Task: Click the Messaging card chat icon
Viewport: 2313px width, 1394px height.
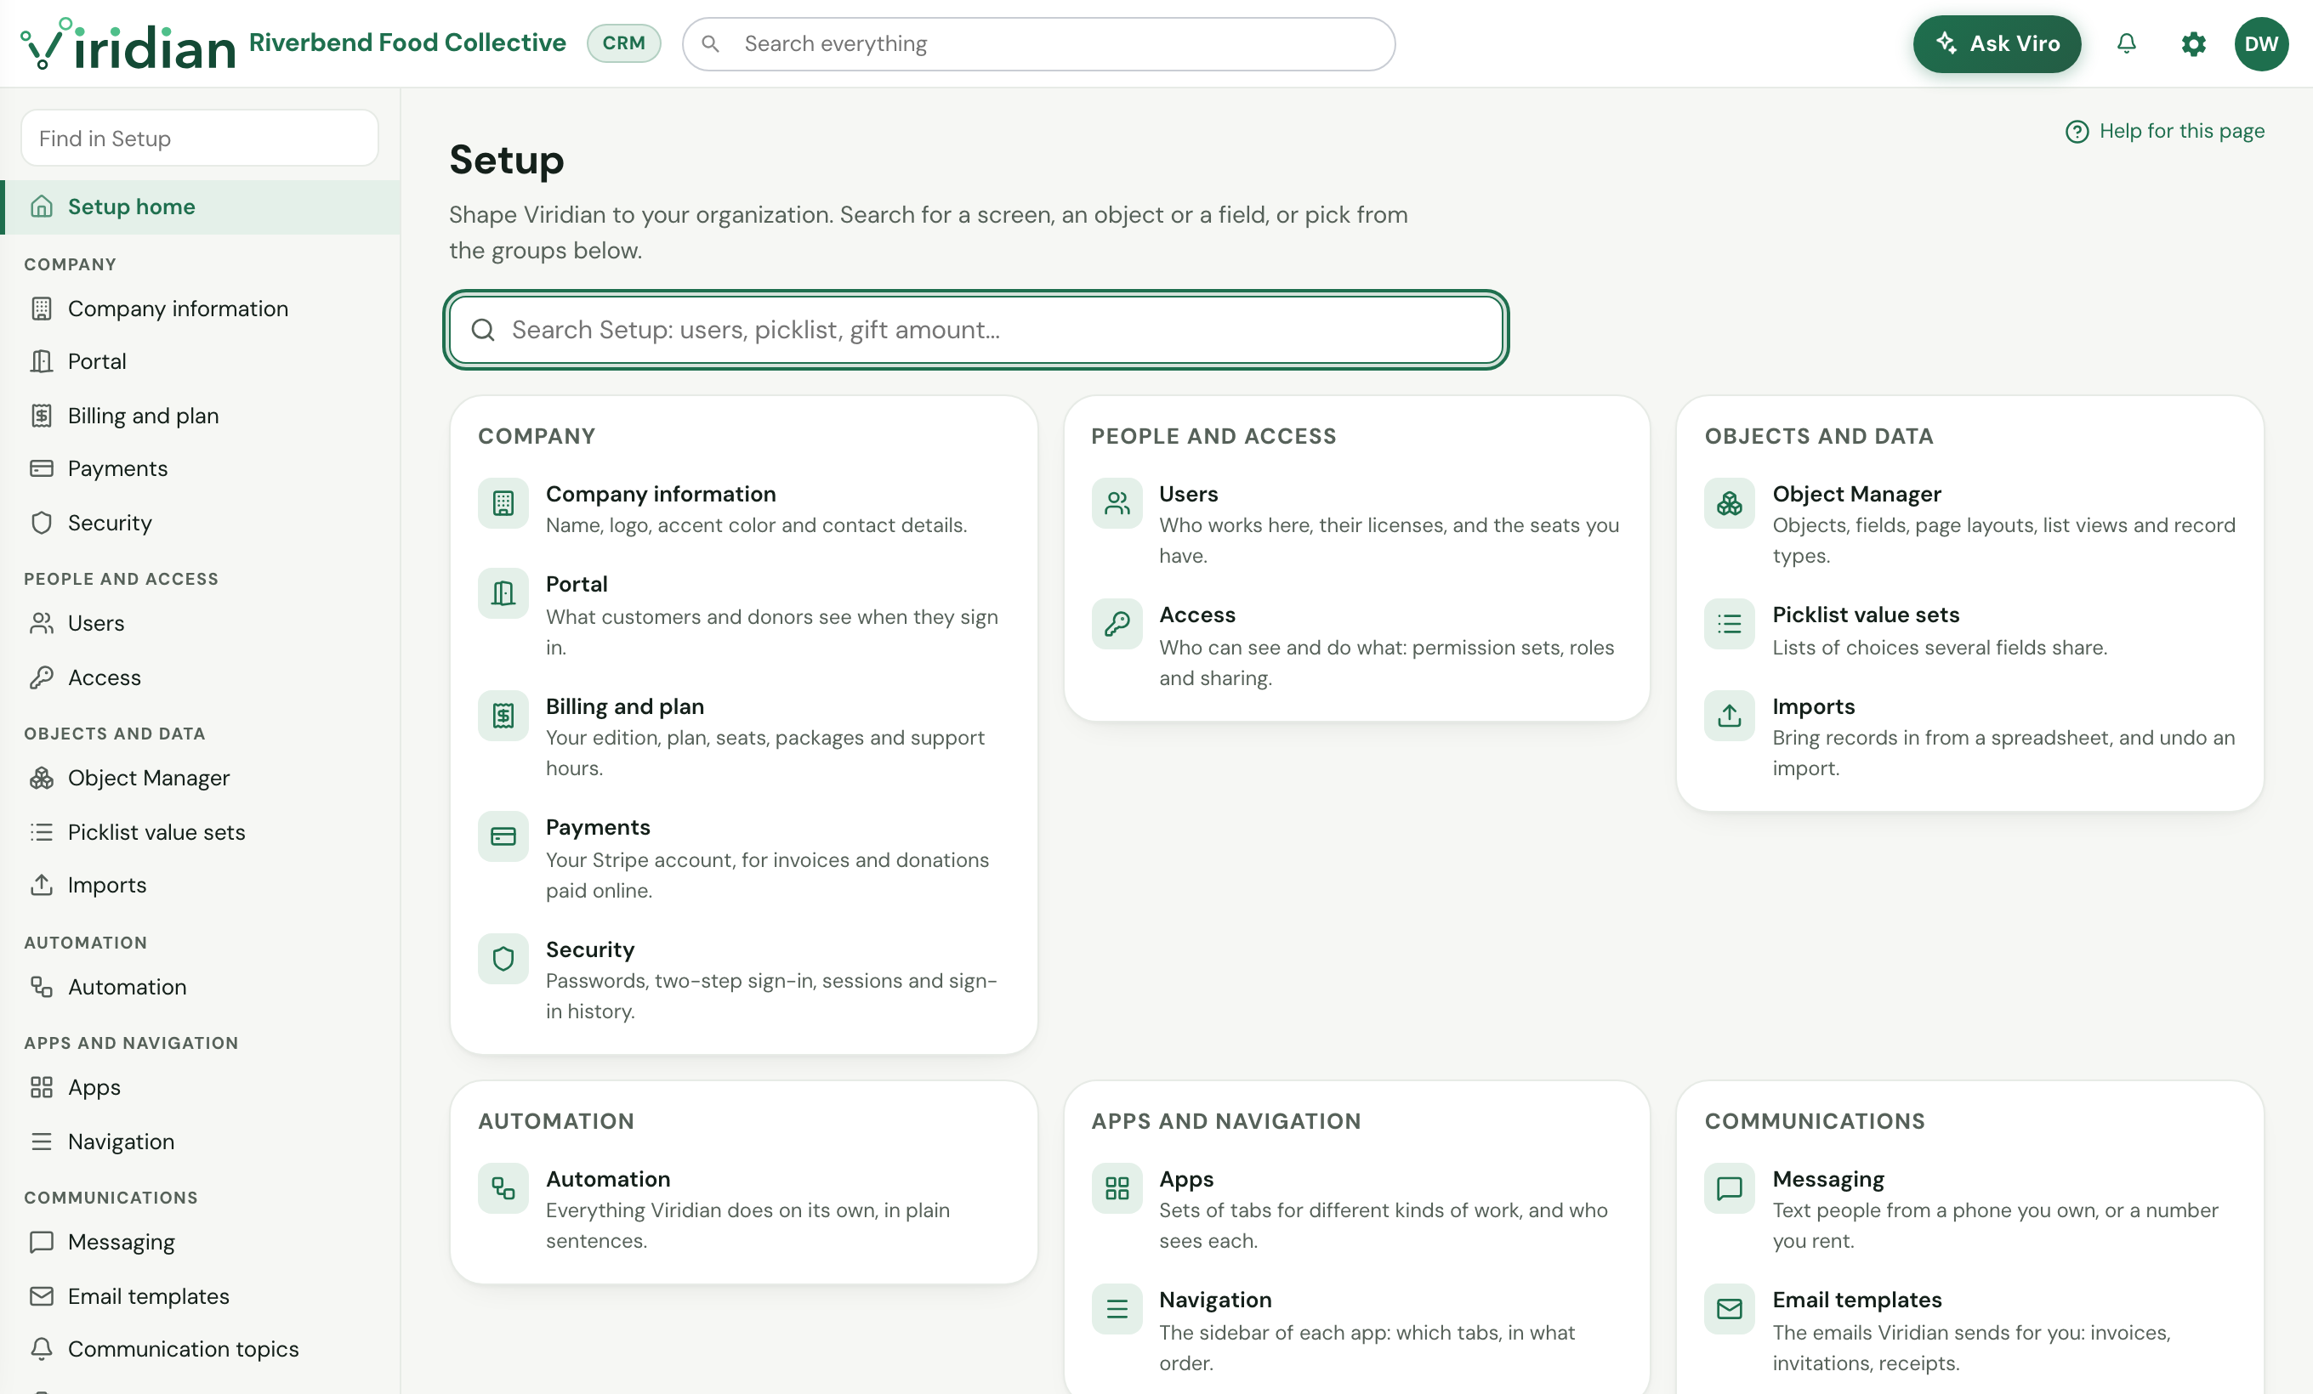Action: tap(1729, 1188)
